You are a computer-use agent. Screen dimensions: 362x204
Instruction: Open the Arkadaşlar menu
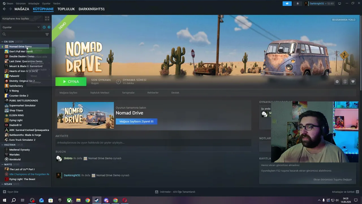[34, 3]
